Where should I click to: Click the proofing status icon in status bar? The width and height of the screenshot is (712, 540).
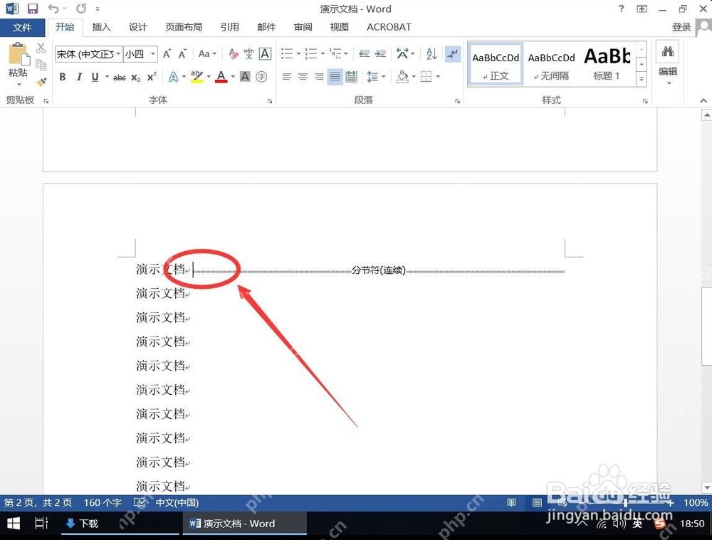click(x=140, y=502)
